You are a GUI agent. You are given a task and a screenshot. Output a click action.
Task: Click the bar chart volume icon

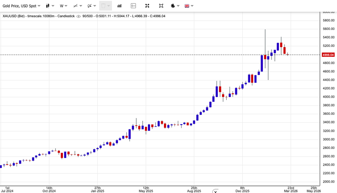pyautogui.click(x=119, y=6)
